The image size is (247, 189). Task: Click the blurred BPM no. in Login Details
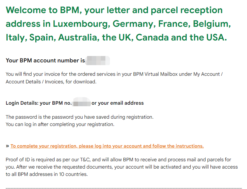coord(81,102)
